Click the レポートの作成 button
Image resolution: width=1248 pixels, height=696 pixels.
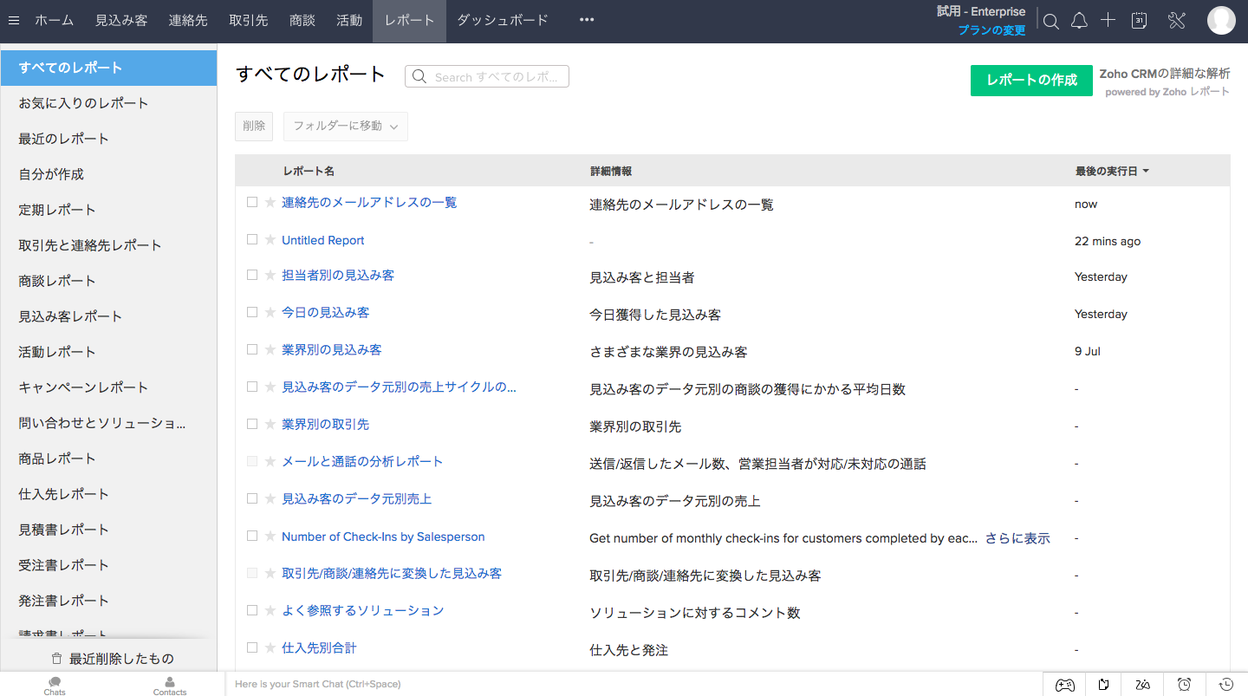pos(1031,80)
